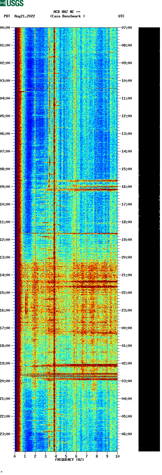Click the 01:00 UTC time label

point(127,346)
